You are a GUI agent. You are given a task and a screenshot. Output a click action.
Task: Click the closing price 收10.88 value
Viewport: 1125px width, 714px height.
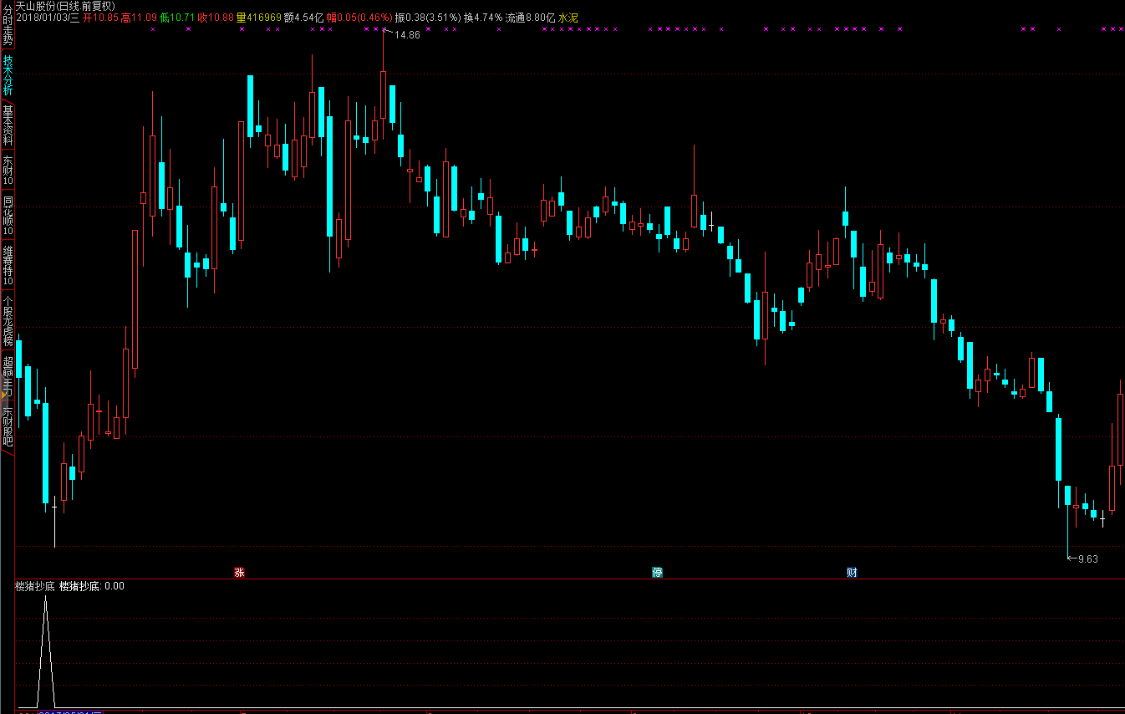pyautogui.click(x=216, y=17)
